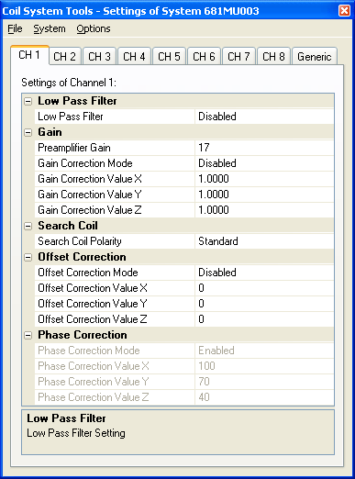Image resolution: width=355 pixels, height=479 pixels.
Task: Click the Offset Correction Value Z field
Action: click(x=264, y=319)
